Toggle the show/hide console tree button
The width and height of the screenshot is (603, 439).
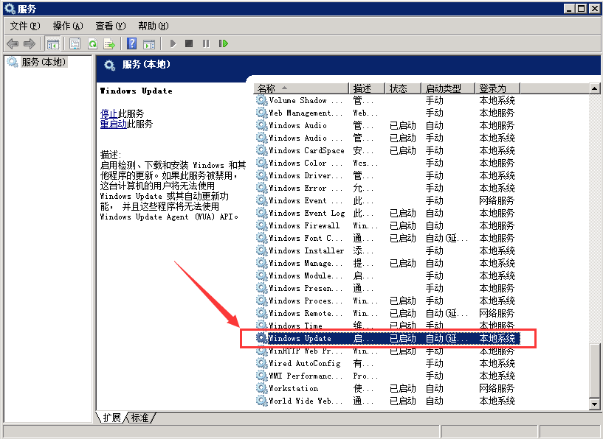[x=52, y=44]
